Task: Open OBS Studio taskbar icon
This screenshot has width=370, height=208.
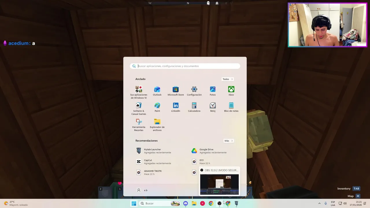Action: [x=219, y=203]
